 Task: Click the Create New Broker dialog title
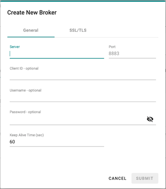tap(32, 13)
